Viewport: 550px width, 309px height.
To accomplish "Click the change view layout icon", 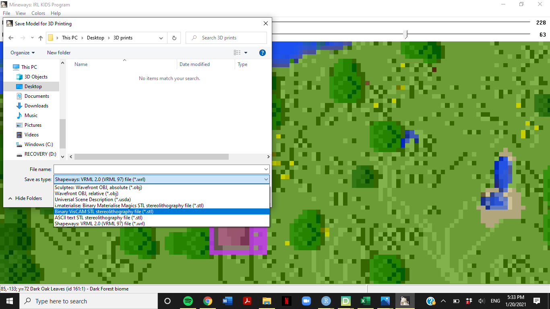I will tap(237, 53).
